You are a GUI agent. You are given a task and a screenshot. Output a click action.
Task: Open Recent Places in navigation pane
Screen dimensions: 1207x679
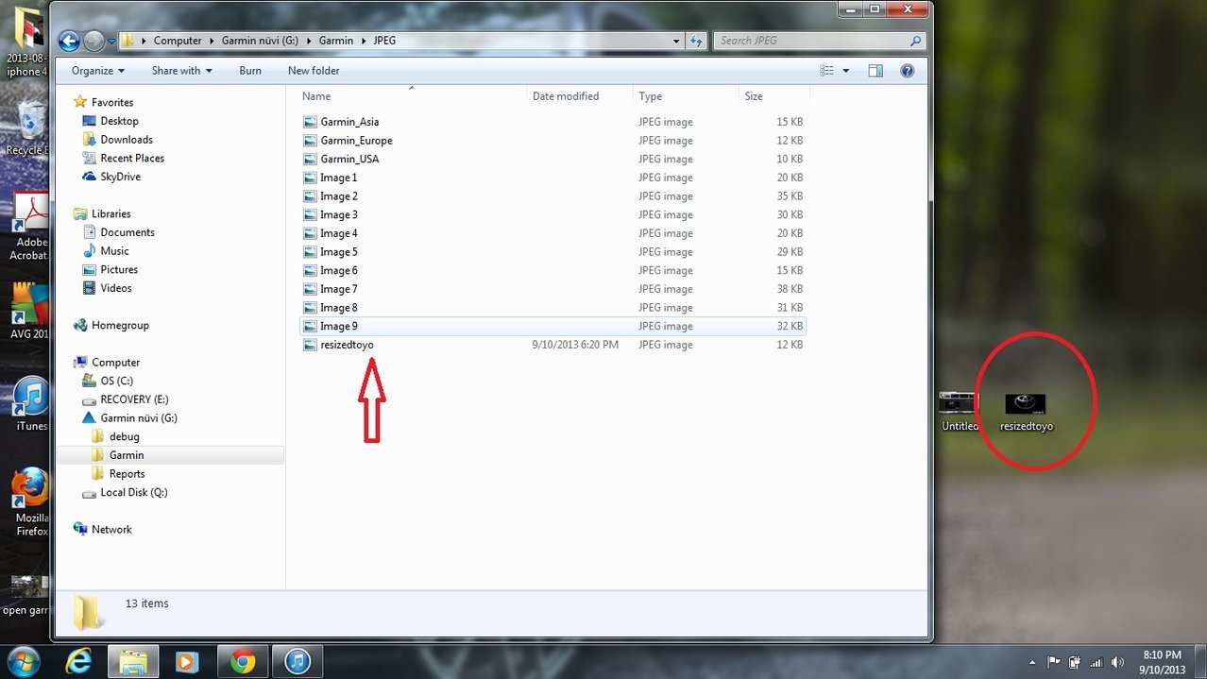click(x=132, y=158)
